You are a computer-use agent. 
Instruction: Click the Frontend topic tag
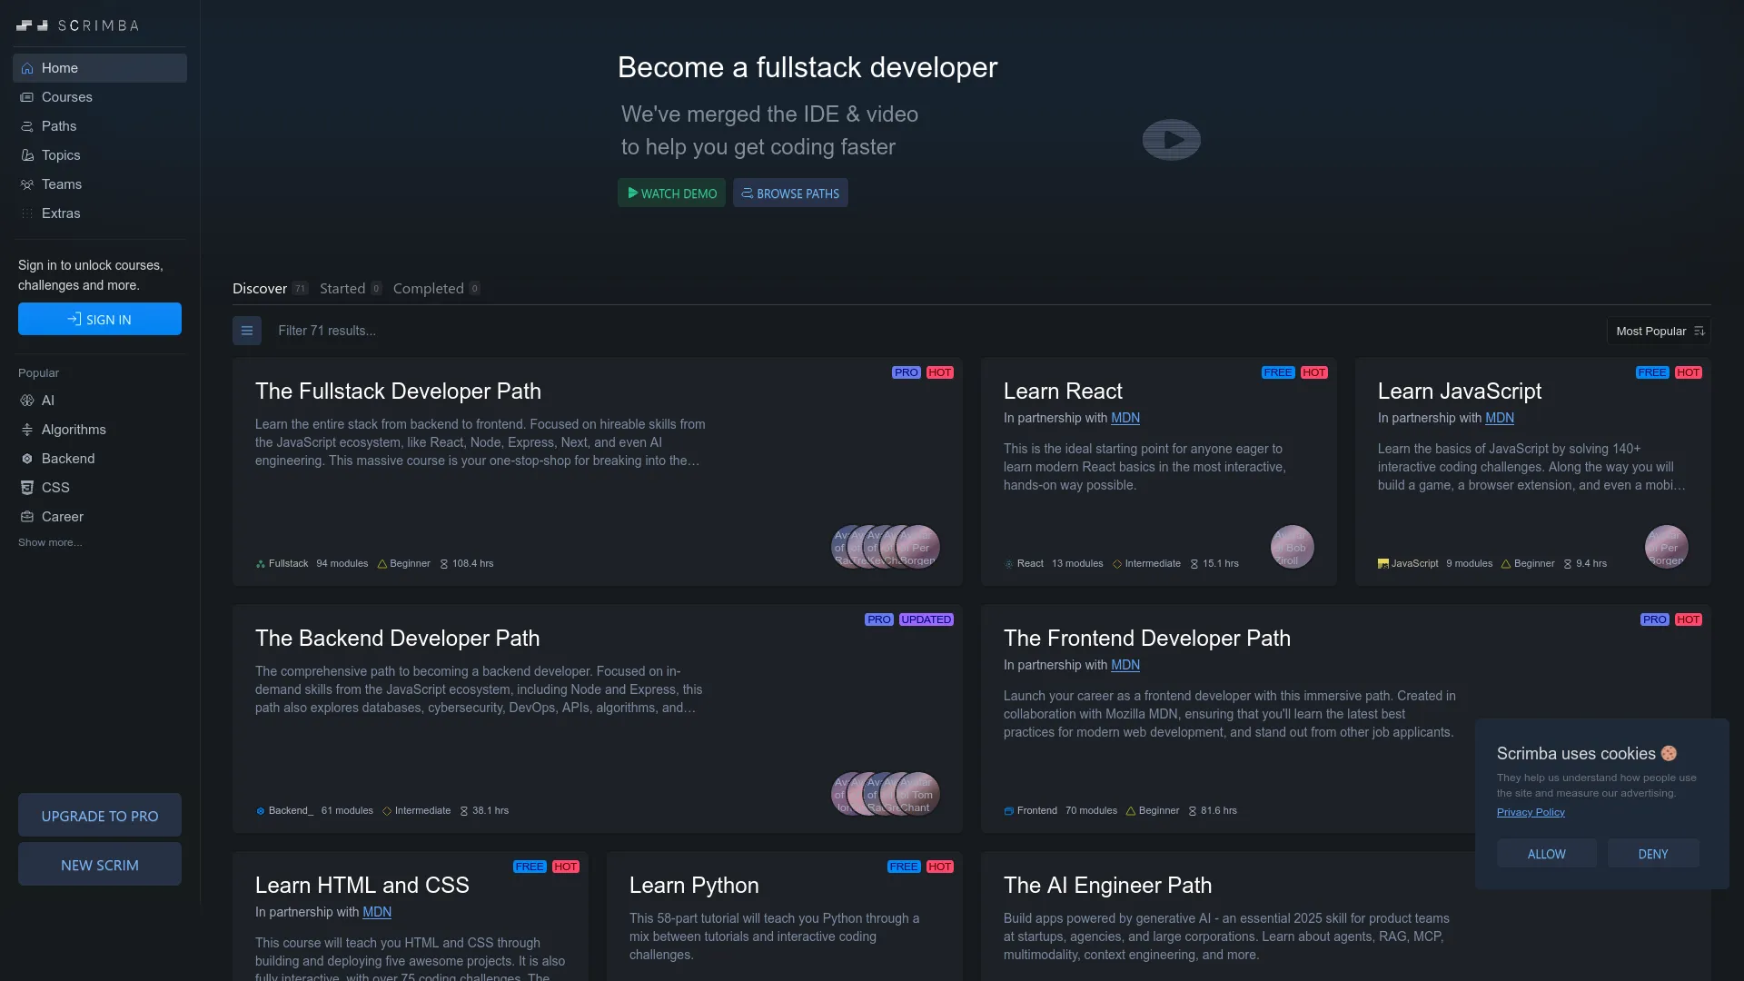(x=1030, y=811)
